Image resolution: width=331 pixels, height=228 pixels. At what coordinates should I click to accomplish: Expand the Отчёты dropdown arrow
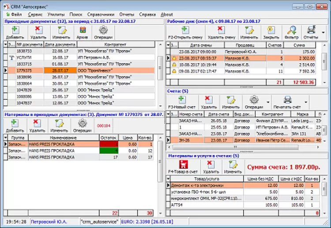click(323, 32)
